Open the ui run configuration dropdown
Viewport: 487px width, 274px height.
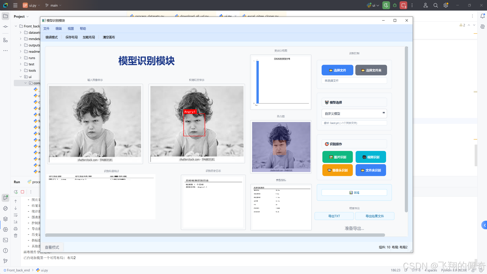373,5
